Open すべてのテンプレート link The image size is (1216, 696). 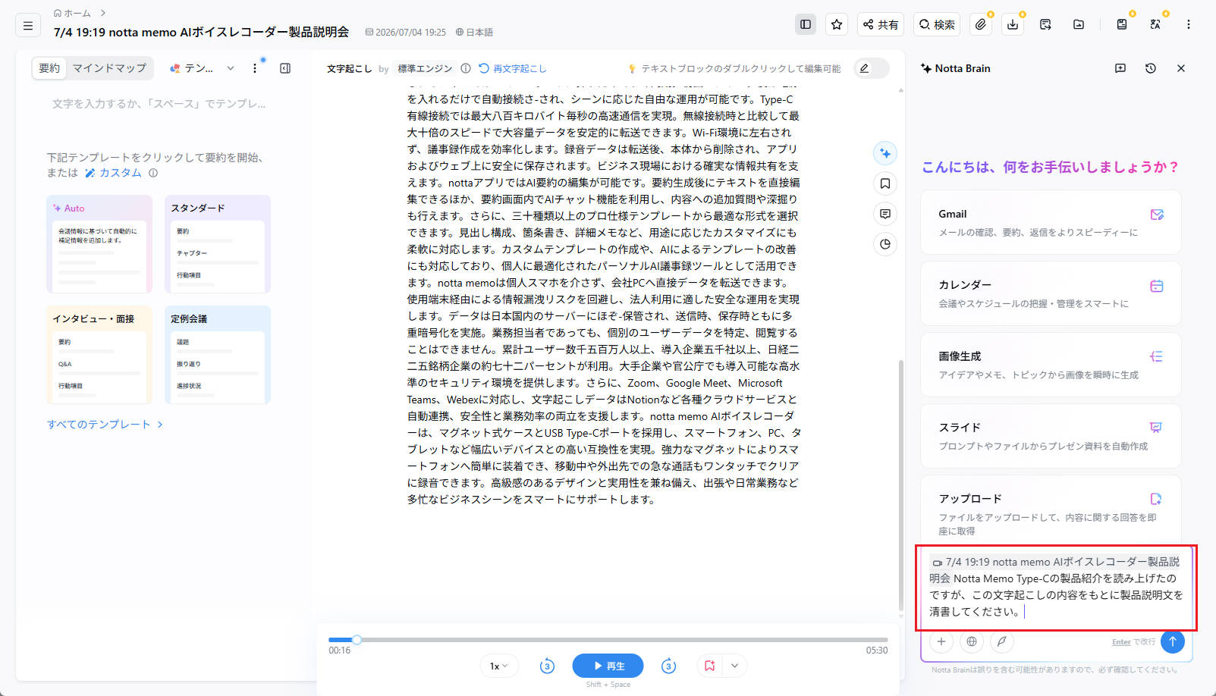point(105,425)
